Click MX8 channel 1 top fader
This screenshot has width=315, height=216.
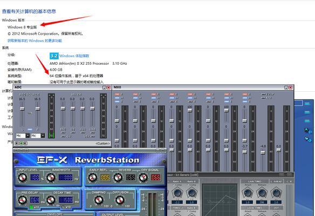(117, 120)
